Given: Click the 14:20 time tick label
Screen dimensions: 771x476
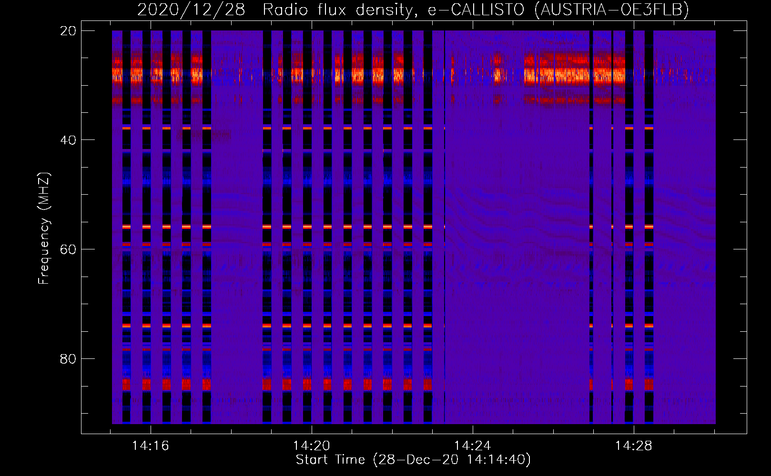Looking at the screenshot, I should click(312, 446).
